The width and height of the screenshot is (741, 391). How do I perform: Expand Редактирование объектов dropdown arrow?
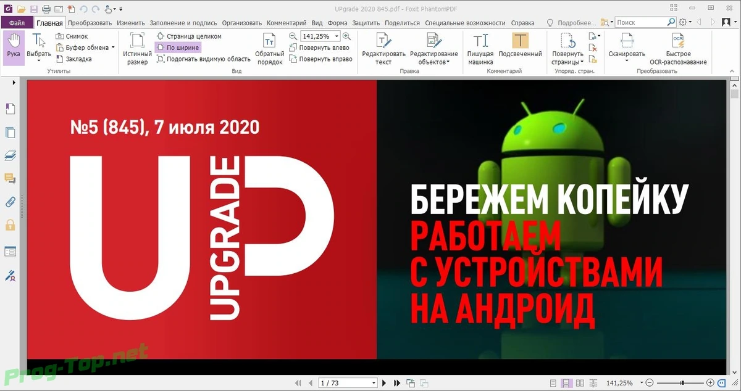[x=448, y=62]
